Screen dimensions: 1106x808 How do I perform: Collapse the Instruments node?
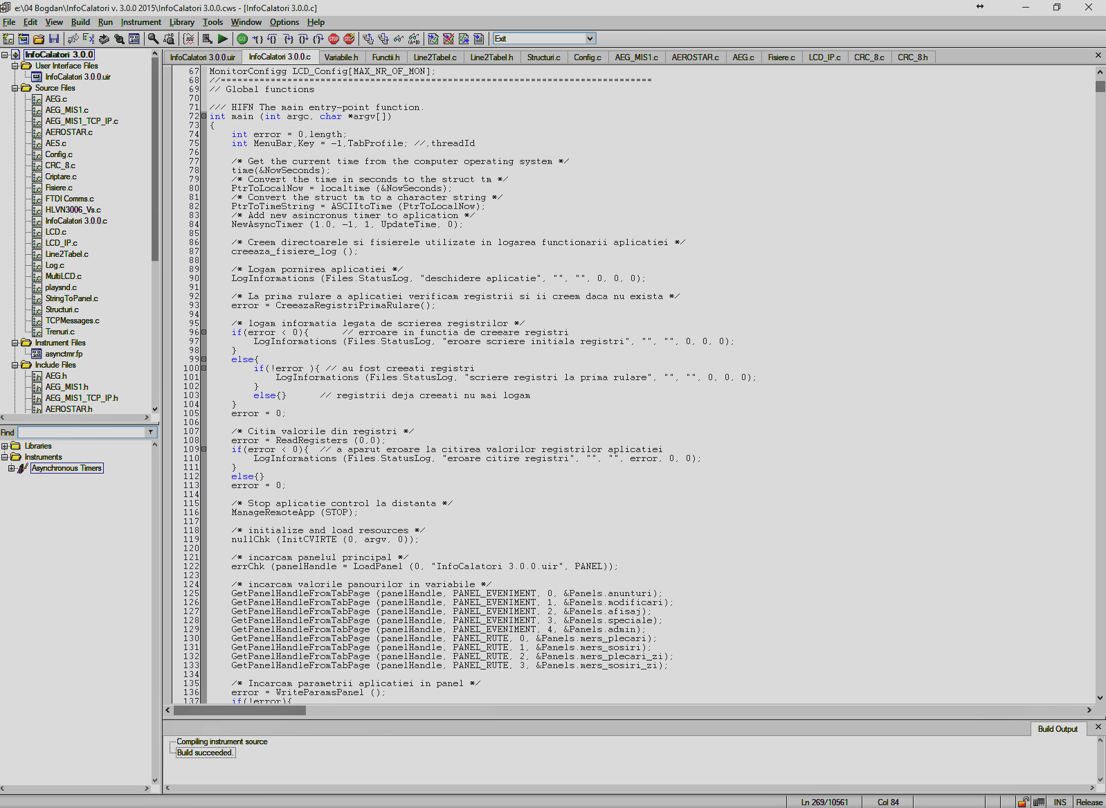click(5, 457)
